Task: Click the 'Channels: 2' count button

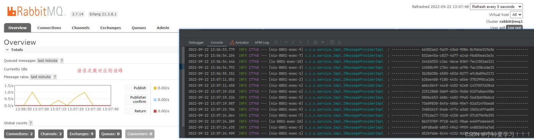Action: [x=51, y=134]
